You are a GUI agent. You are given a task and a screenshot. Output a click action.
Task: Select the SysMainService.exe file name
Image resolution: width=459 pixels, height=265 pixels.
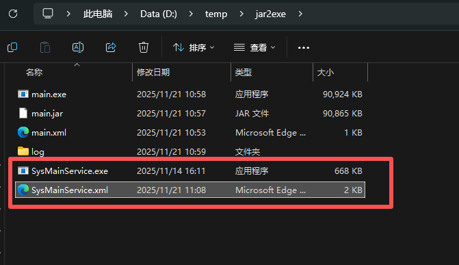[70, 171]
